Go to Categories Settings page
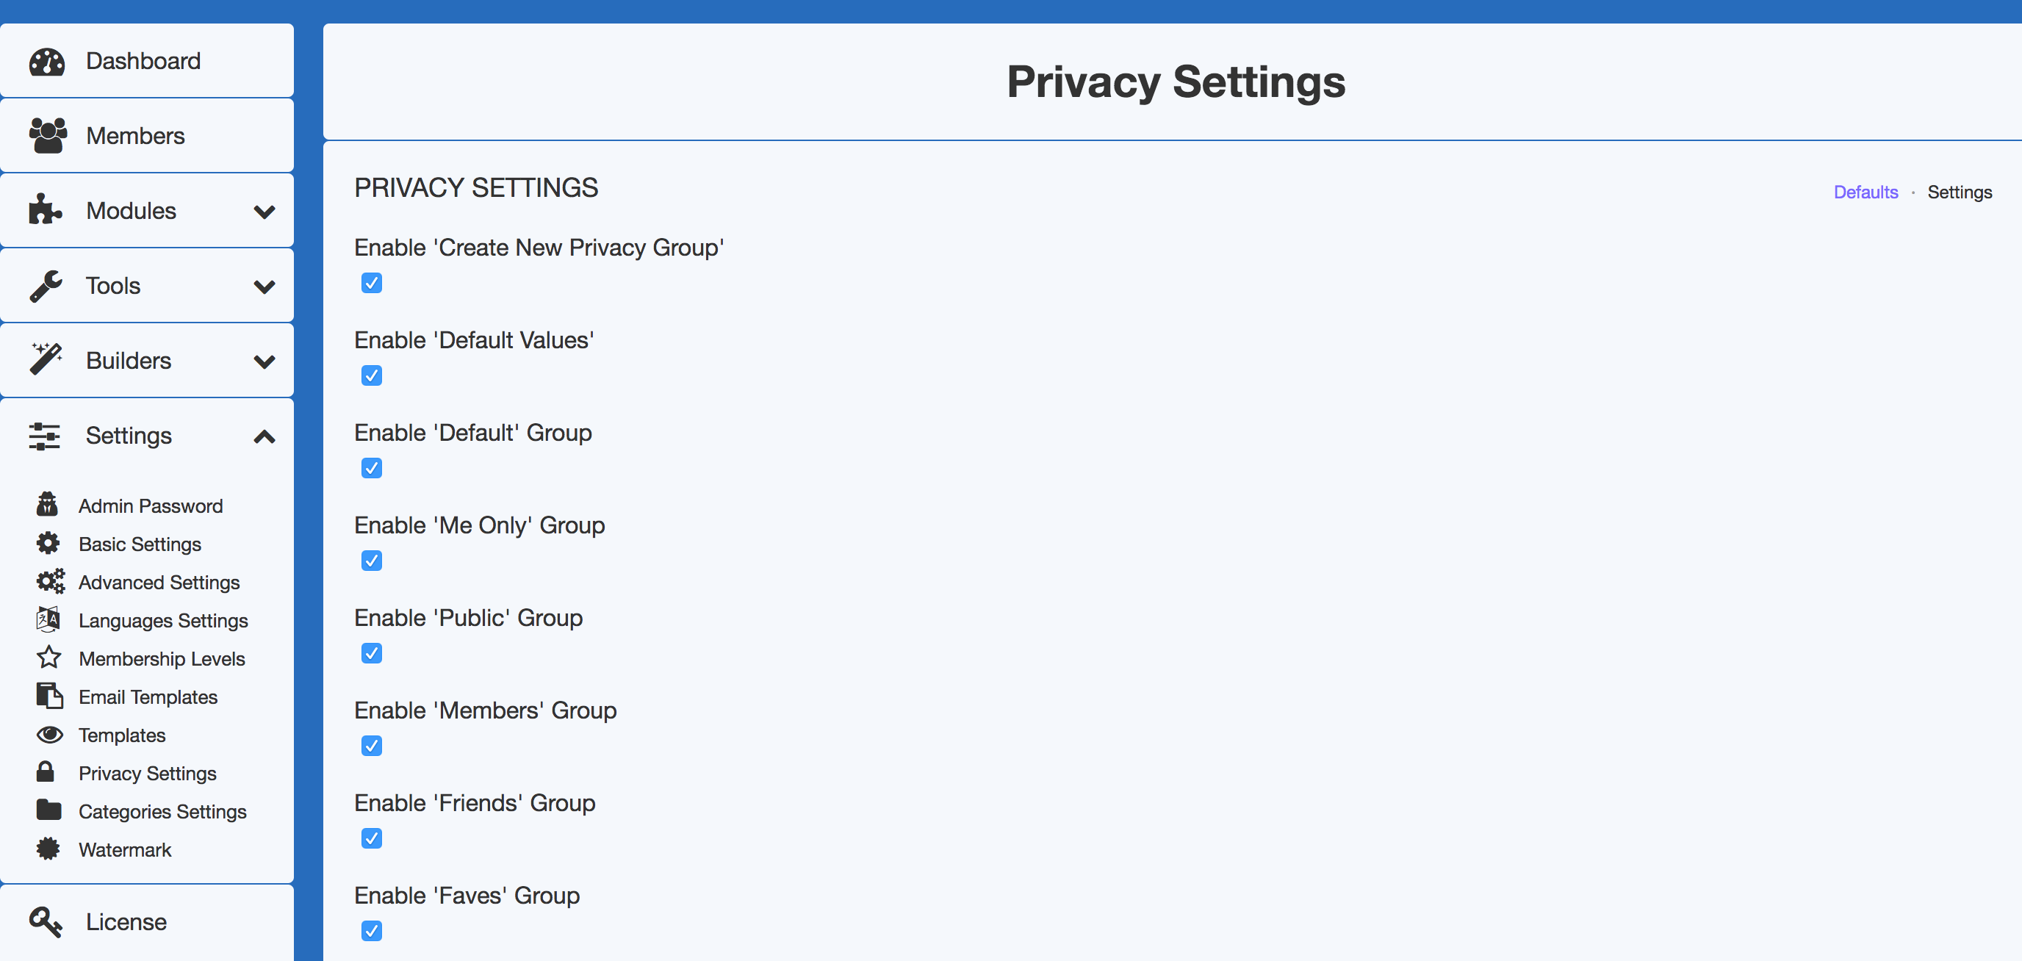Viewport: 2022px width, 961px height. pos(162,811)
